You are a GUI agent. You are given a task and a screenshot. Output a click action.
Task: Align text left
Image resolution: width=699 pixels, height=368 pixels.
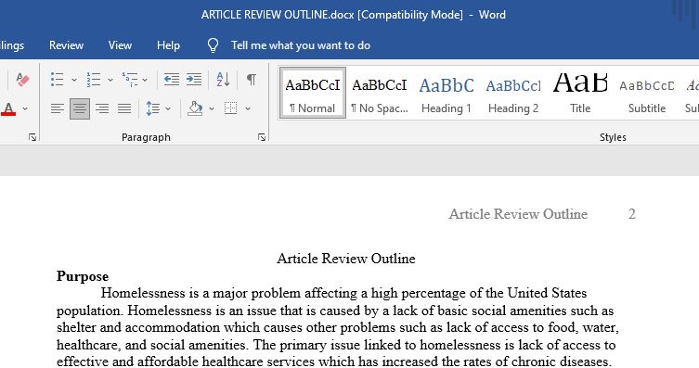coord(57,108)
